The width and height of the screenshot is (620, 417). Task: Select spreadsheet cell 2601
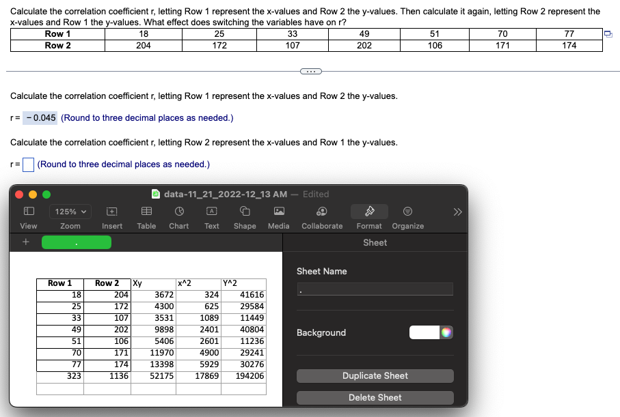tap(198, 341)
